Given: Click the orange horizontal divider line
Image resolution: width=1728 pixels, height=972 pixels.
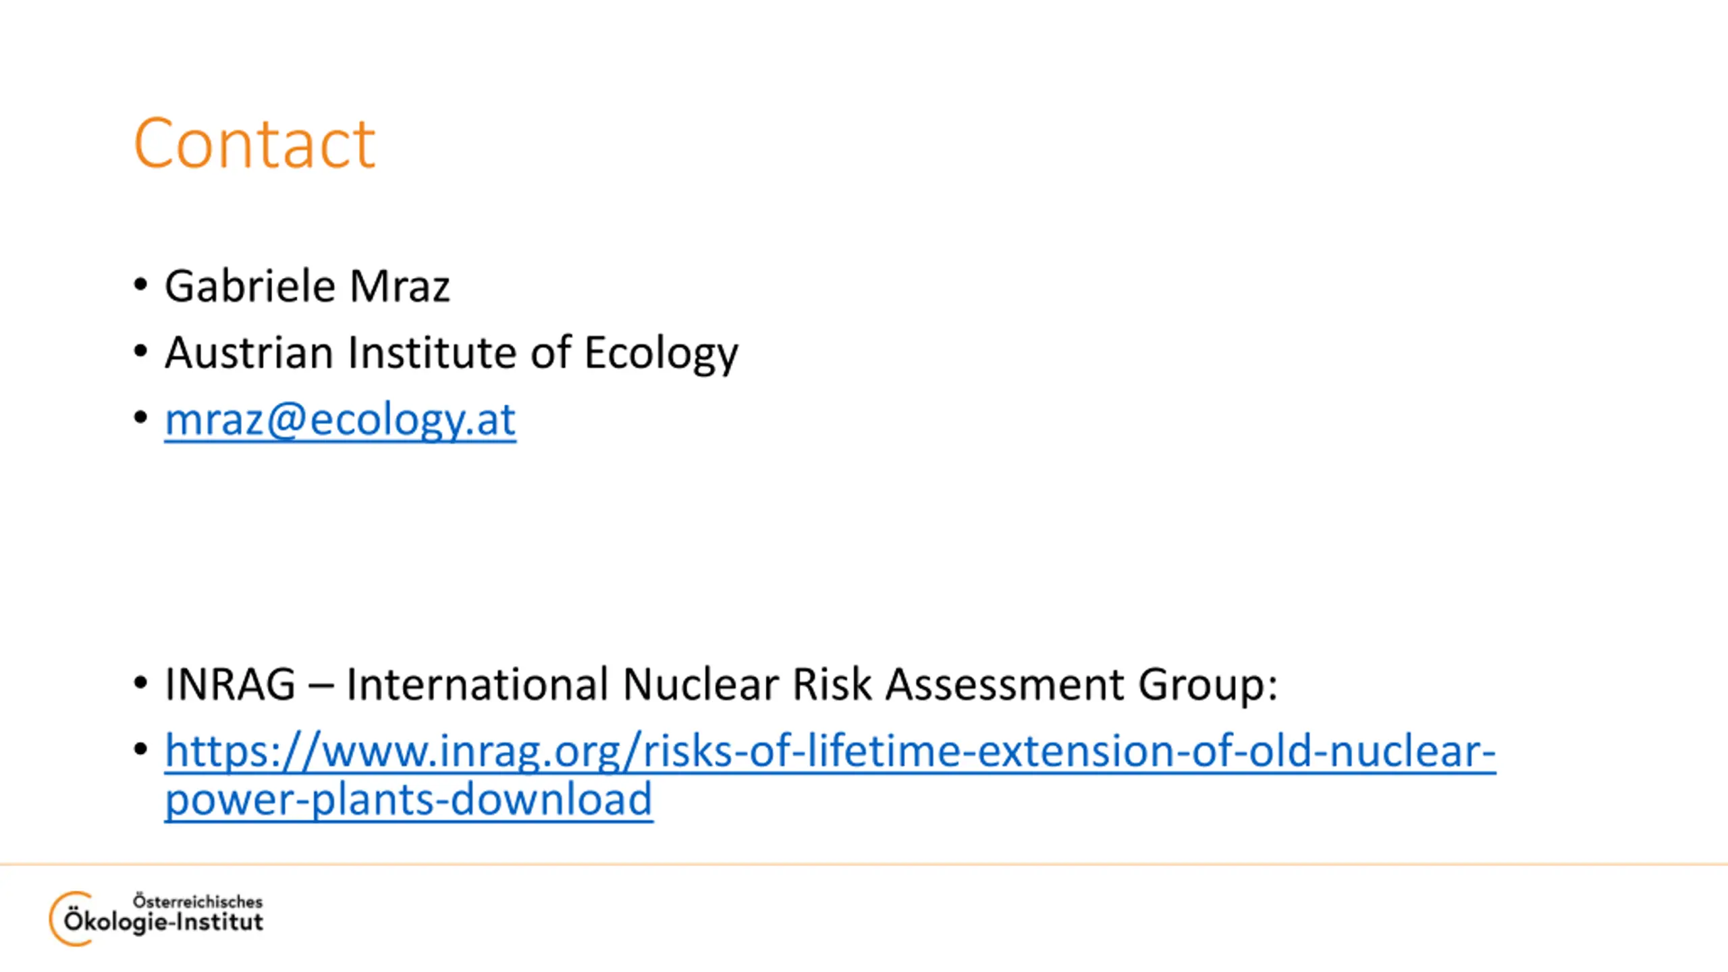Looking at the screenshot, I should click(864, 864).
